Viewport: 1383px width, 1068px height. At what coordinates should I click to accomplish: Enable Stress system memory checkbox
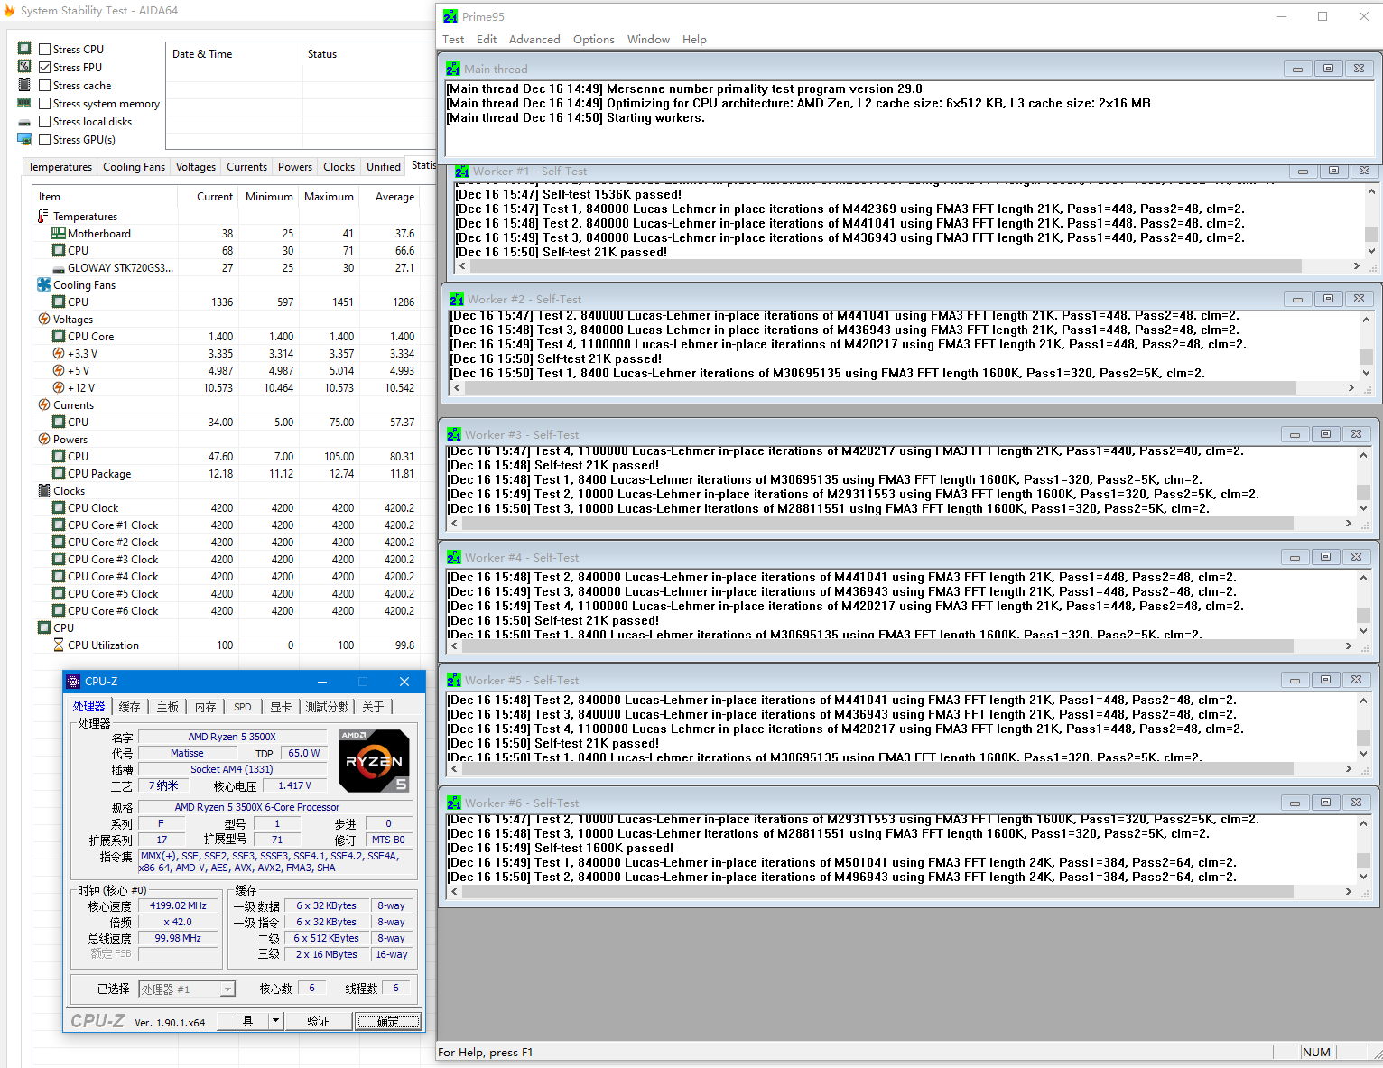click(x=45, y=104)
